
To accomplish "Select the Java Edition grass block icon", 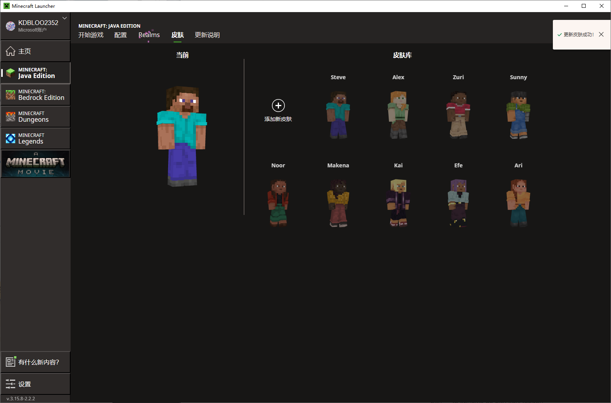I will click(11, 73).
